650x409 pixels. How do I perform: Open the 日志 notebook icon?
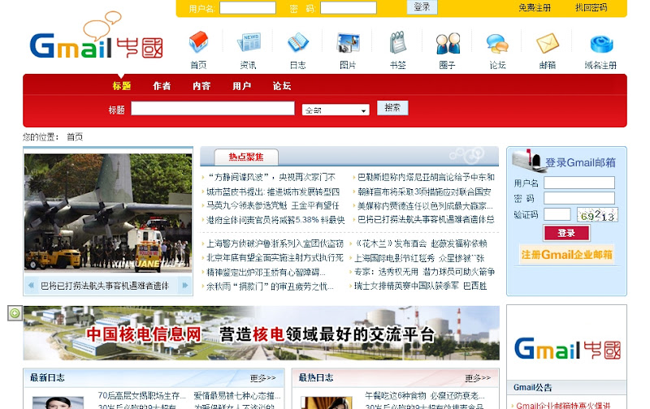click(x=298, y=42)
